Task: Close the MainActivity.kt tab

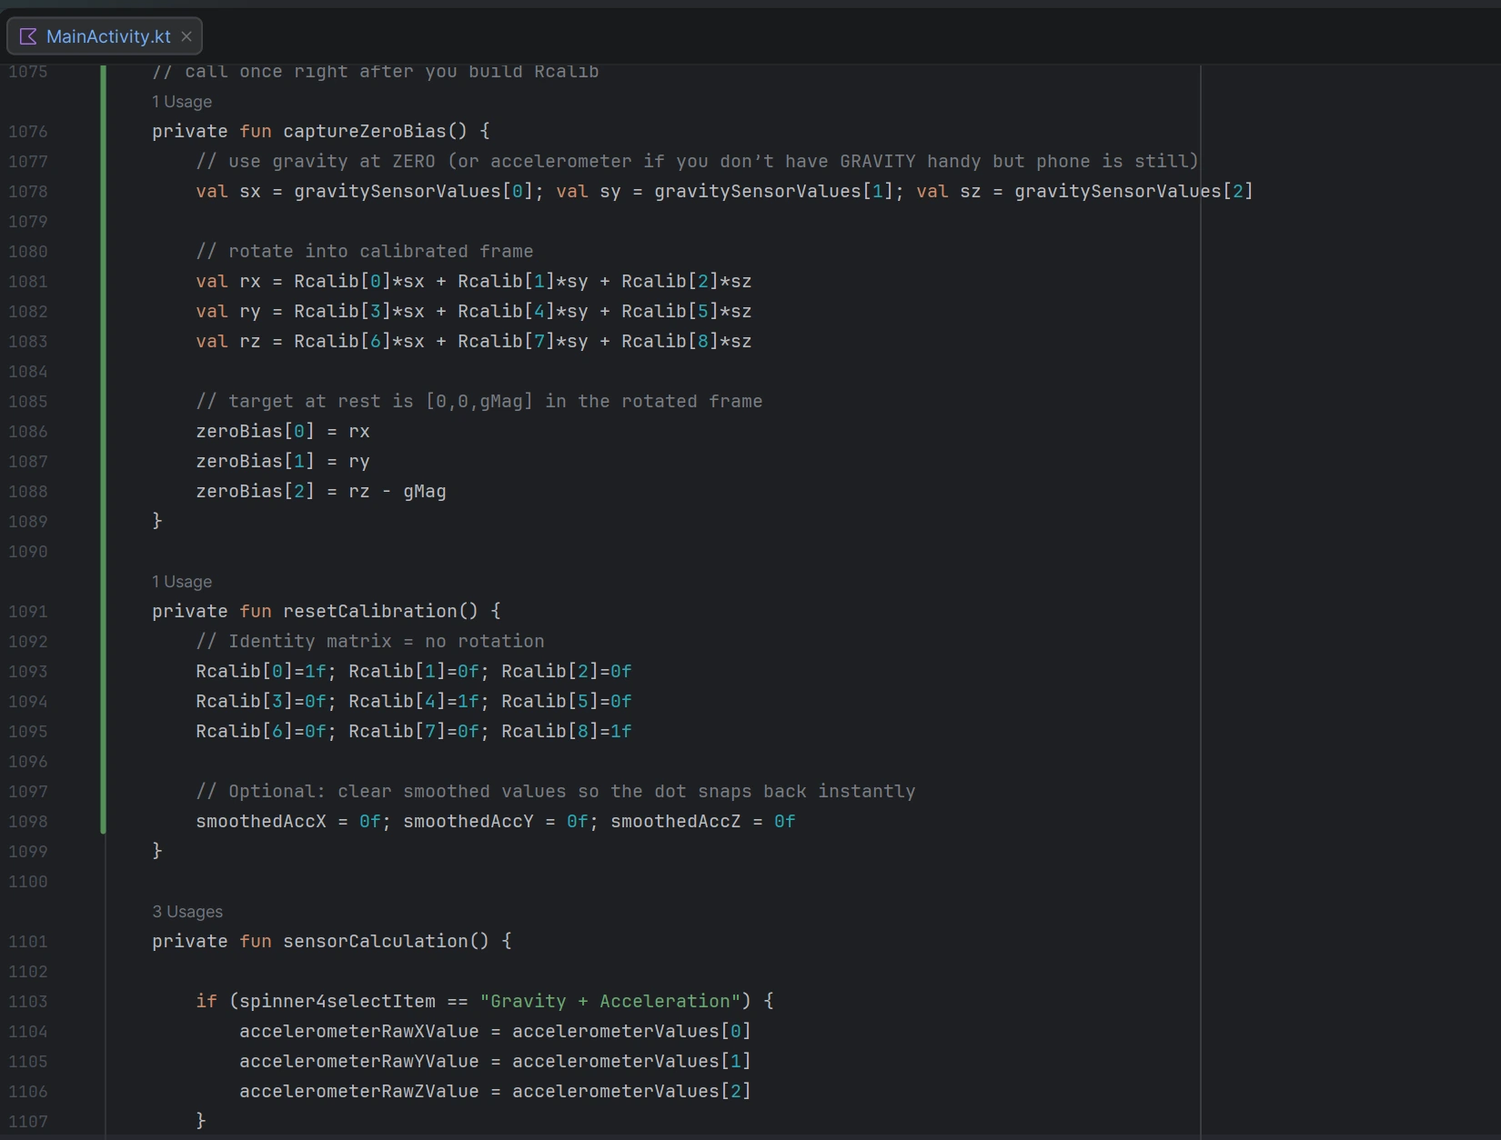Action: pos(186,36)
